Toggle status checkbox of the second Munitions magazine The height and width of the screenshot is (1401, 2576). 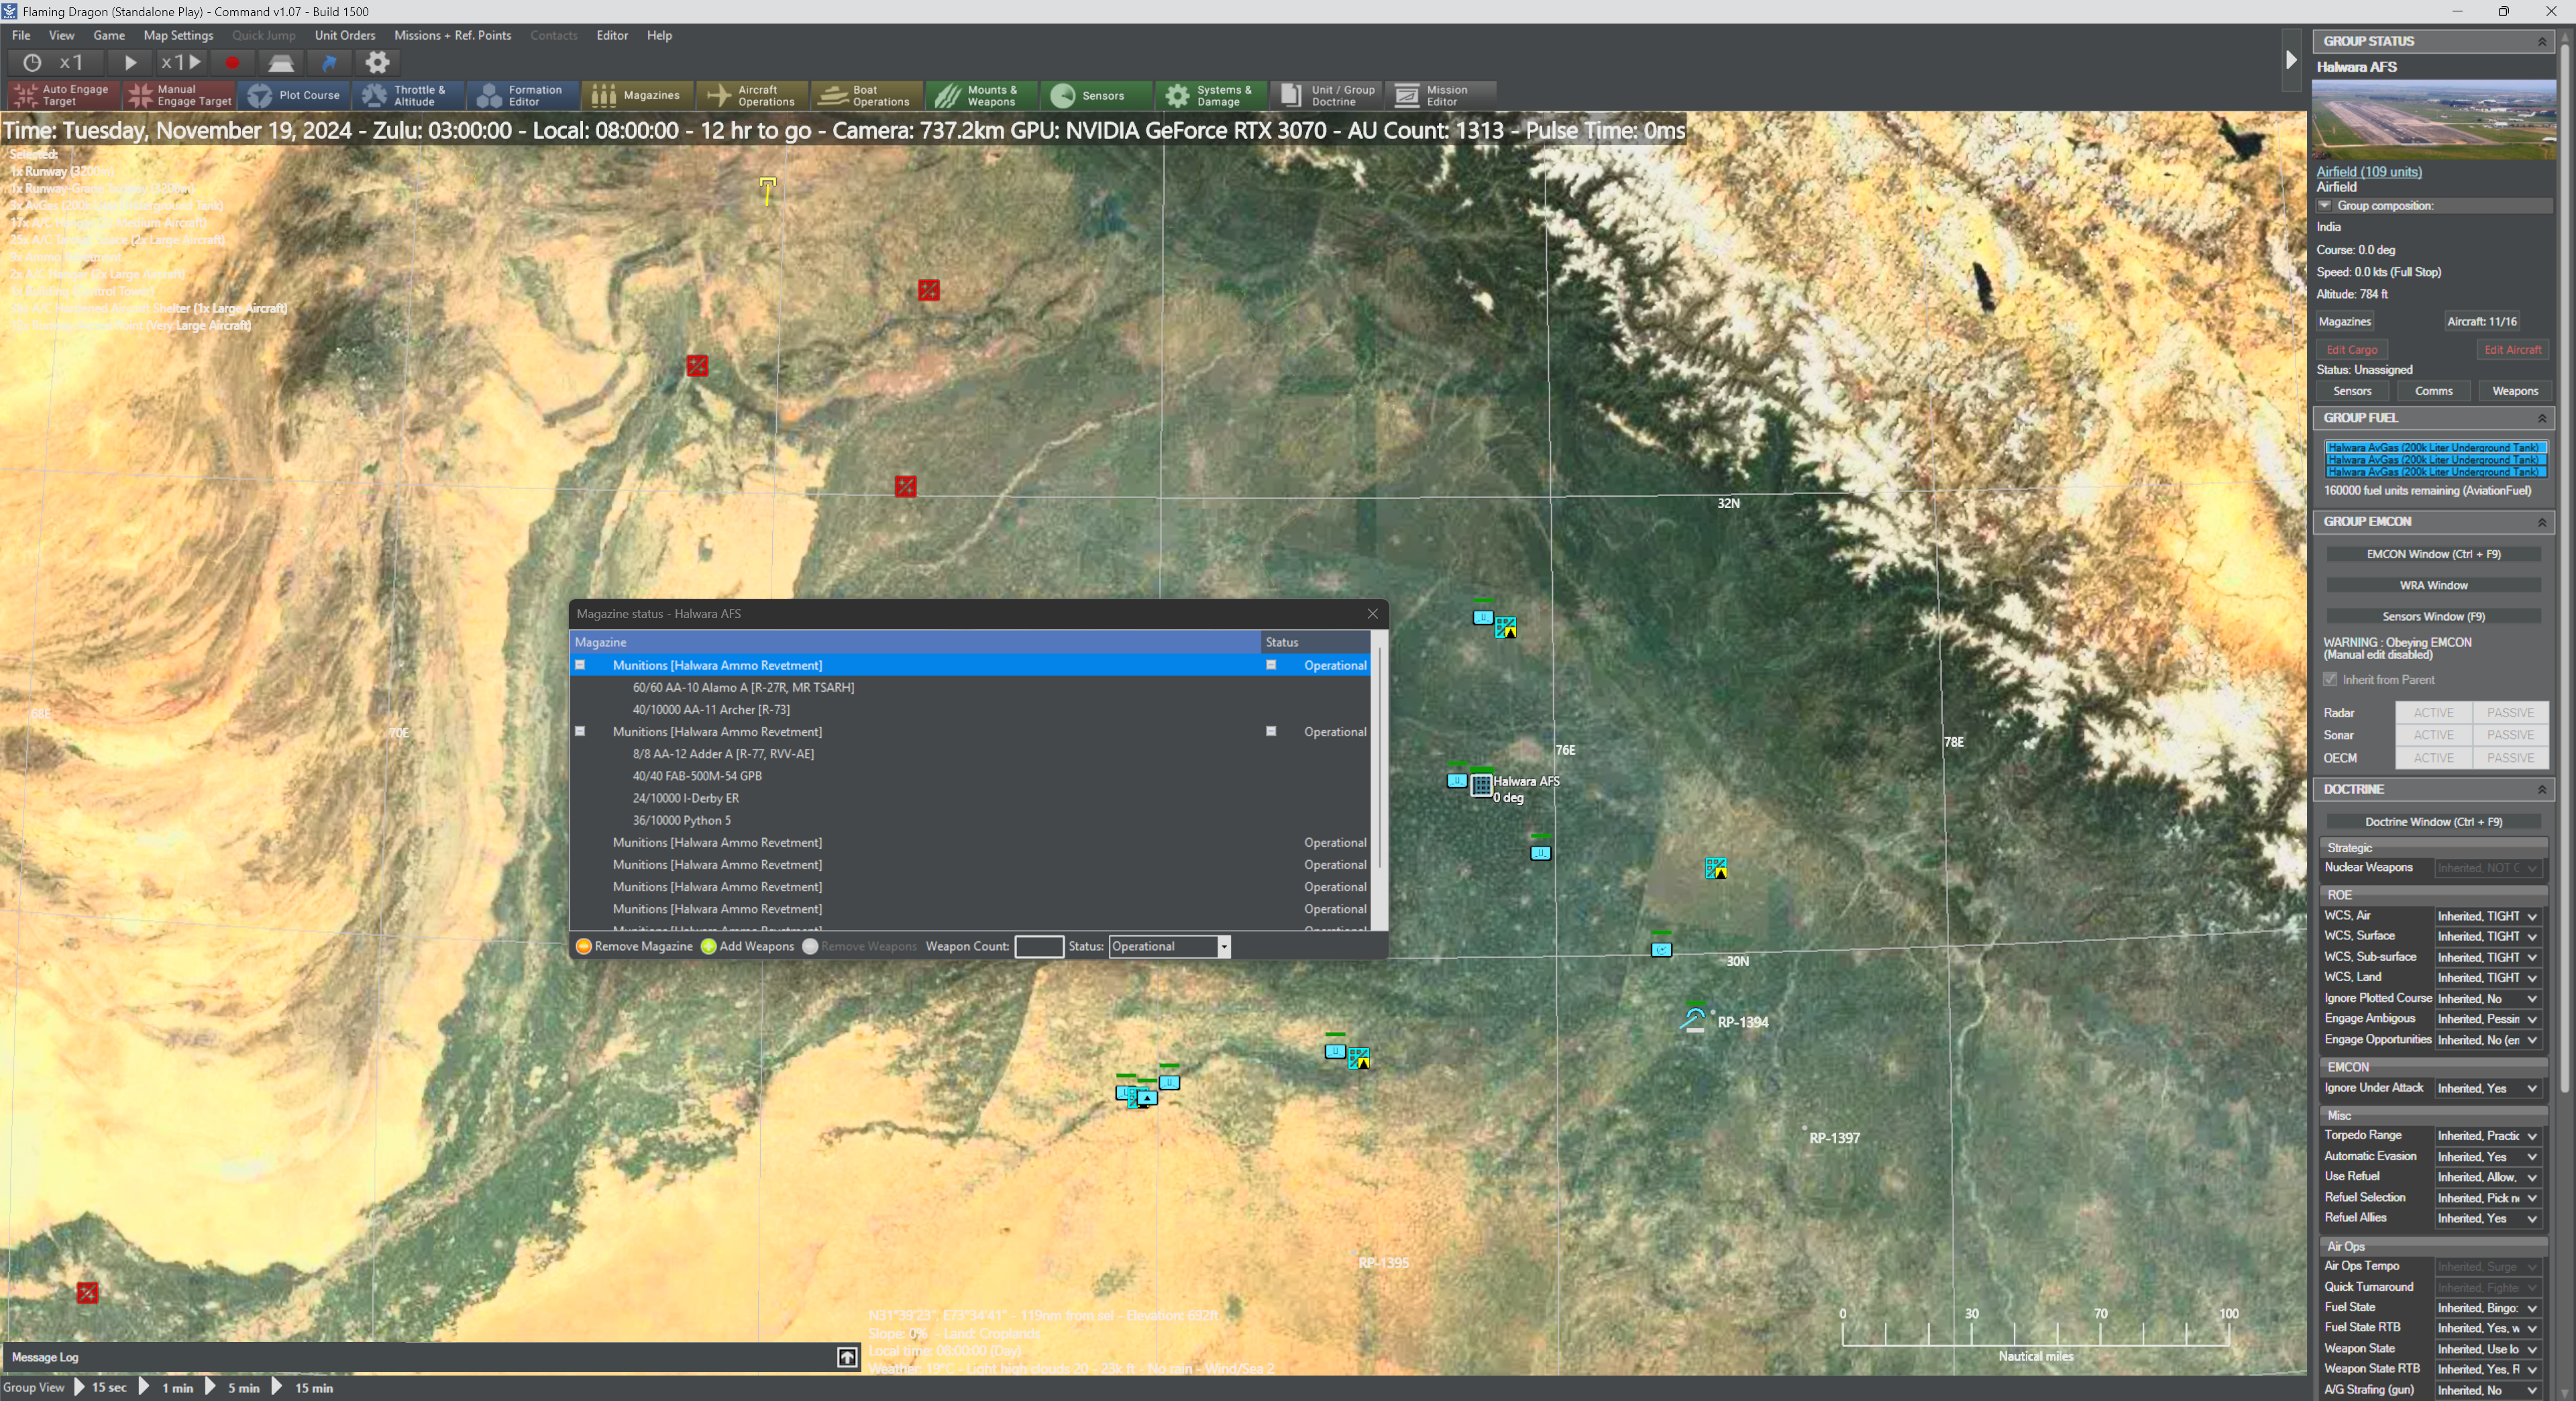[1271, 731]
